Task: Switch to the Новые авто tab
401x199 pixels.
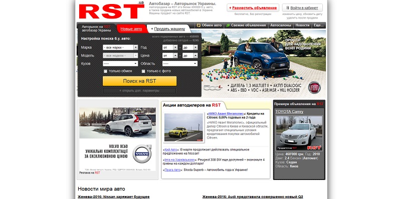Action: [x=131, y=29]
